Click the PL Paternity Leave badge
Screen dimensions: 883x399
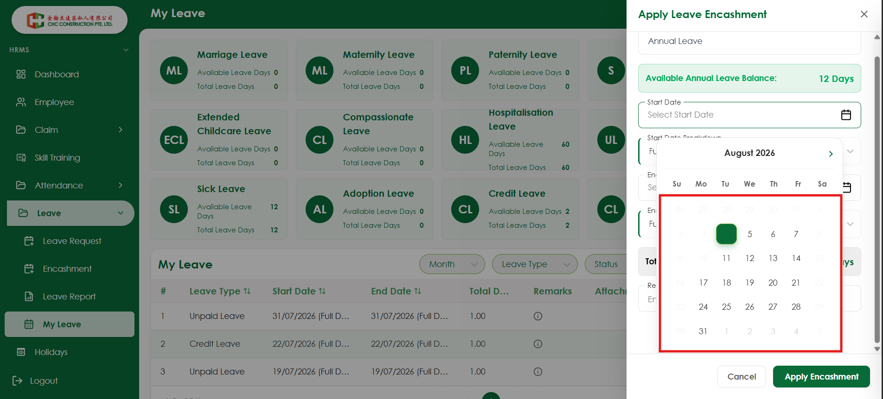point(465,70)
